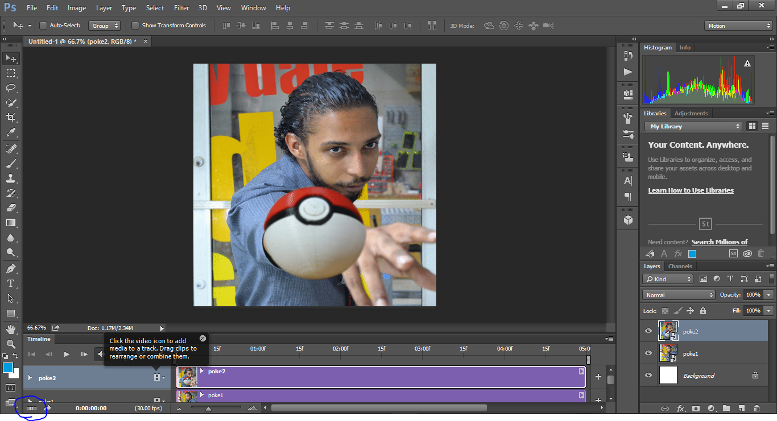777x421 pixels.
Task: Open the Auto-Select Group dropdown
Action: [105, 26]
